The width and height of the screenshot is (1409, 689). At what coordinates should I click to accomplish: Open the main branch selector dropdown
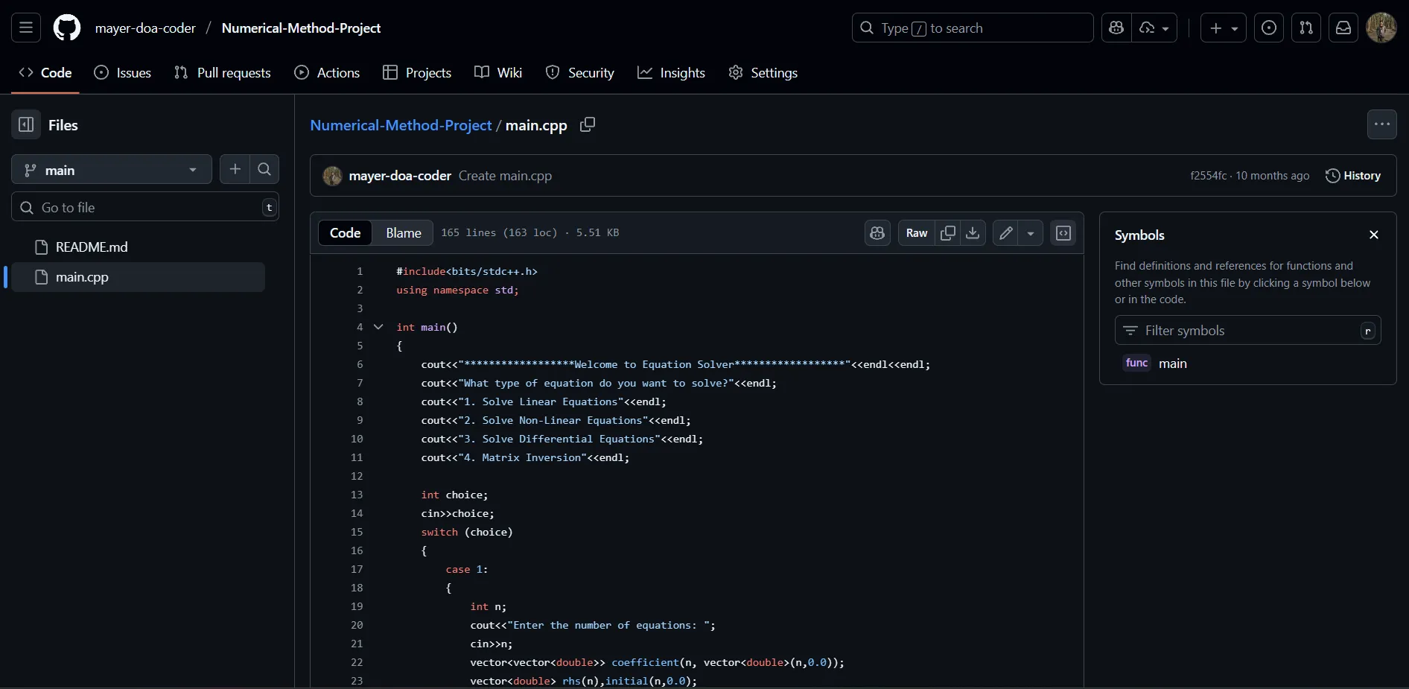tap(112, 170)
